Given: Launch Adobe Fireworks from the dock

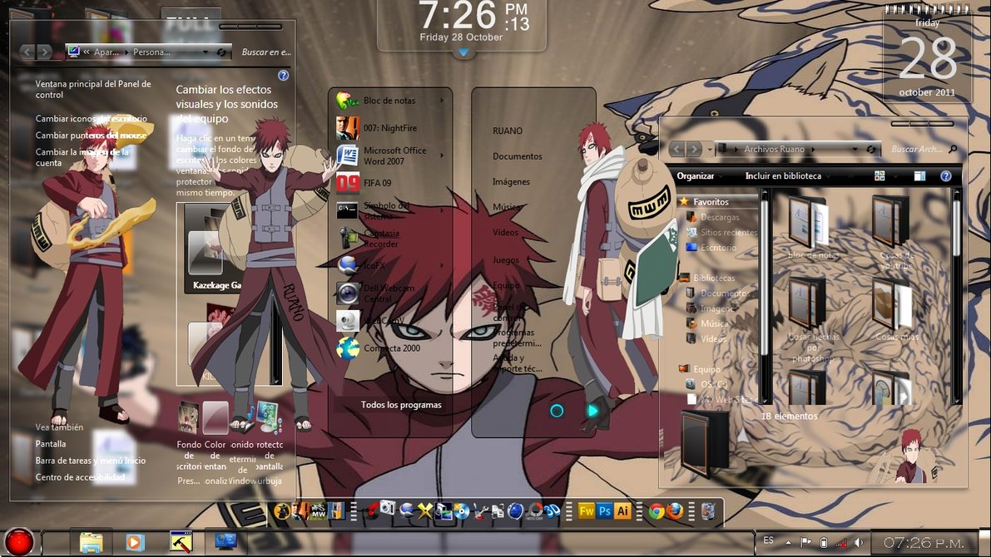Looking at the screenshot, I should click(x=587, y=511).
